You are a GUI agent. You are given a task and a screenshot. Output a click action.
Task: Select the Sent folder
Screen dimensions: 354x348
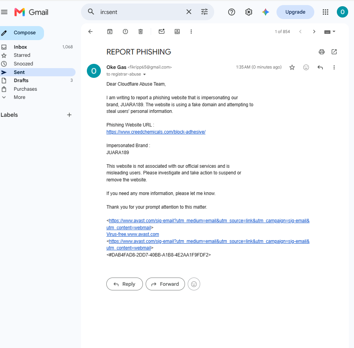point(37,72)
